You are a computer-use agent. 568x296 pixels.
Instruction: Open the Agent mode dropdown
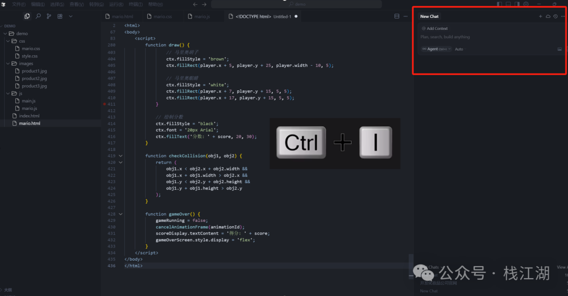(x=437, y=49)
